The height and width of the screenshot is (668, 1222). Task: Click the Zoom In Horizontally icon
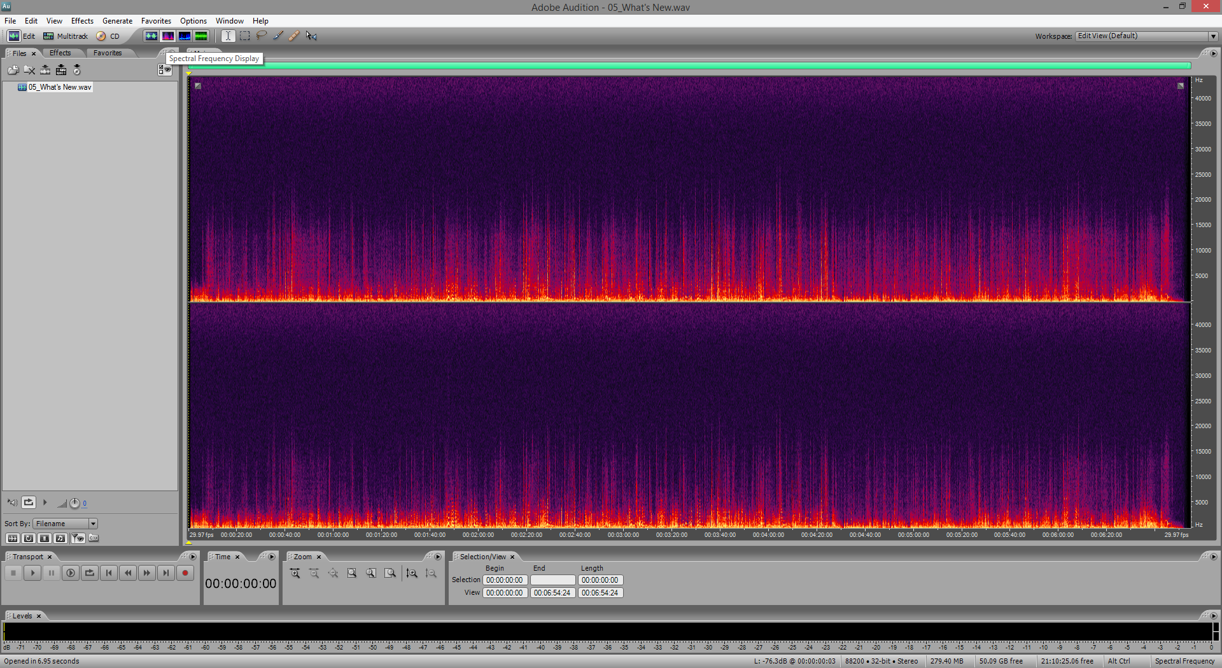(x=295, y=573)
